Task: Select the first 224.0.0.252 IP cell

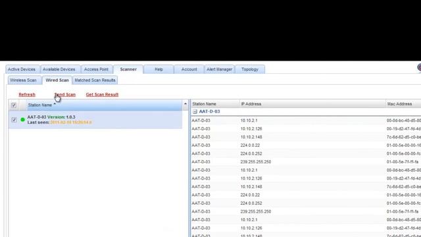Action: tap(251, 153)
